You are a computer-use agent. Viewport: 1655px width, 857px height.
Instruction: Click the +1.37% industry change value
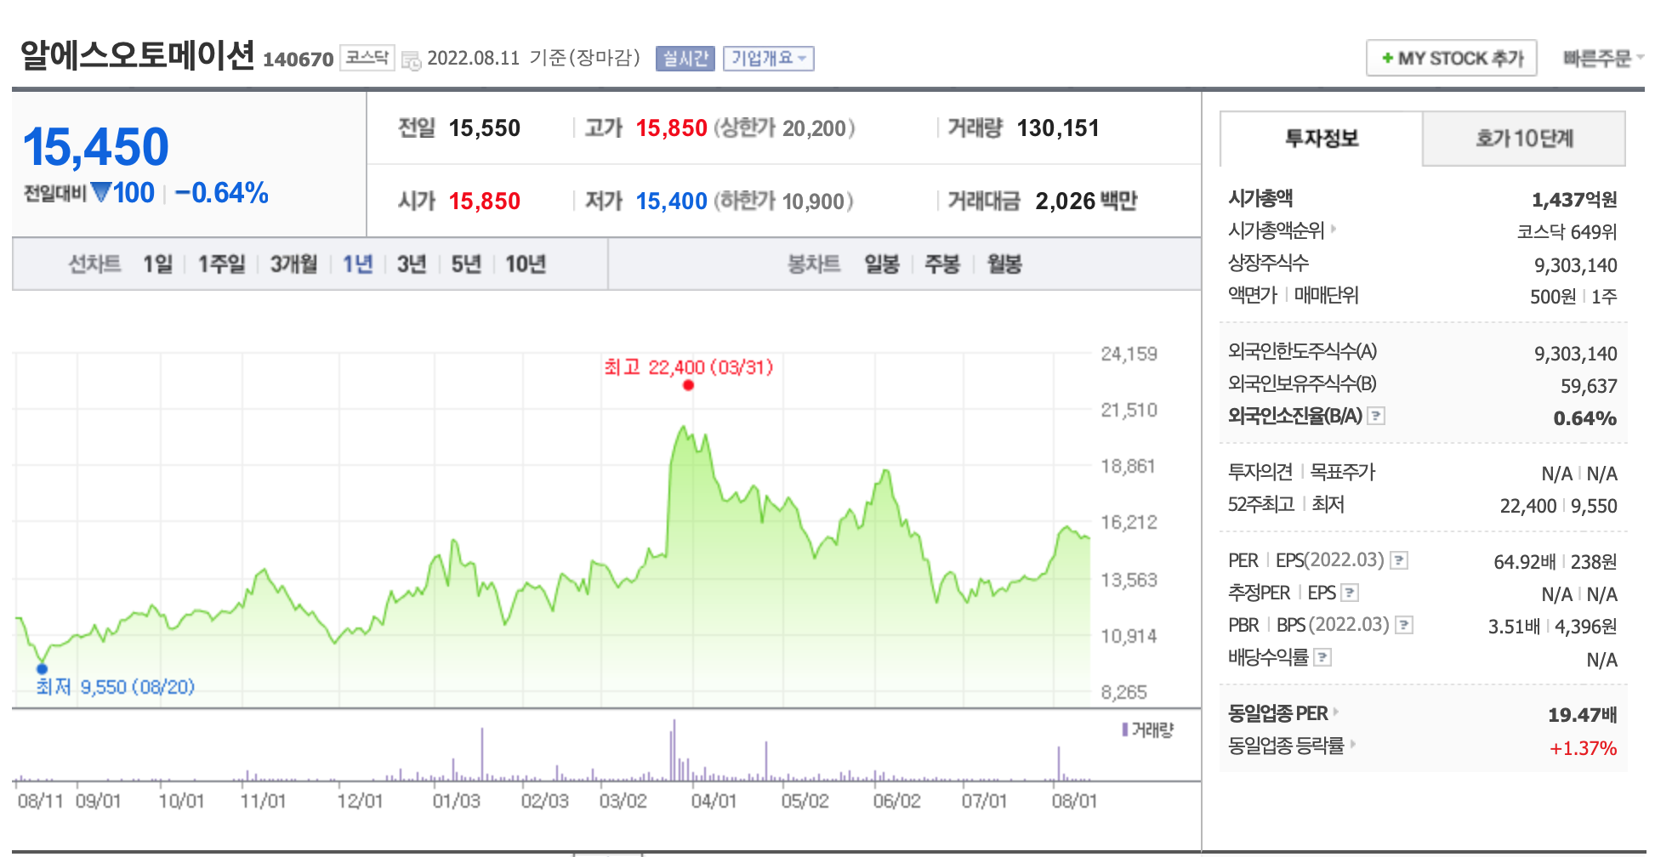point(1583,748)
